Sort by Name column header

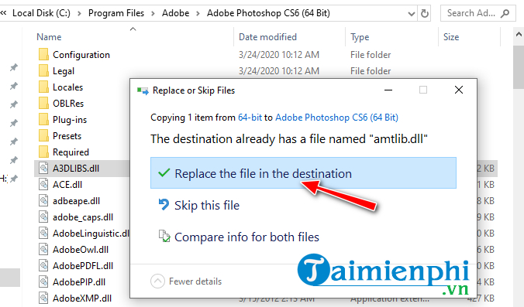49,37
